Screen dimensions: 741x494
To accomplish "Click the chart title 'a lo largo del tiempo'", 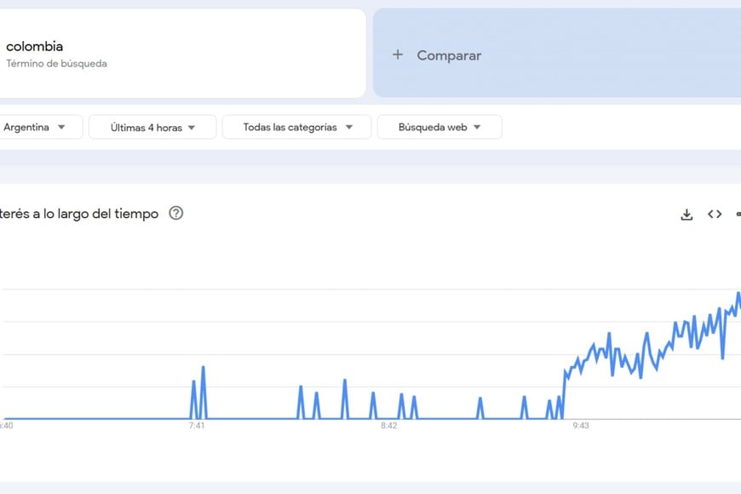I will [x=95, y=214].
